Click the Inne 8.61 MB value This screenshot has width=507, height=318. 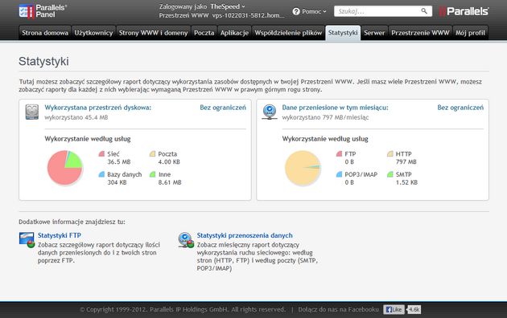click(170, 182)
